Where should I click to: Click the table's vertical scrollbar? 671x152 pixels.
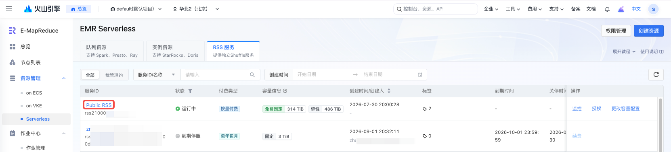point(661,125)
